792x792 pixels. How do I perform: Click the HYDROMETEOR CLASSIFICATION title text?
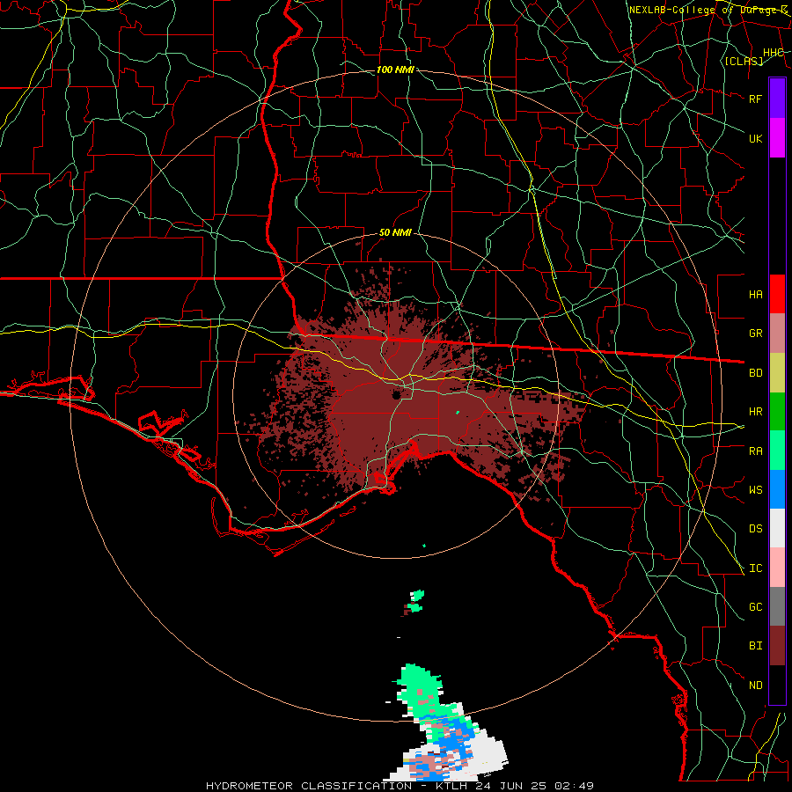309,786
